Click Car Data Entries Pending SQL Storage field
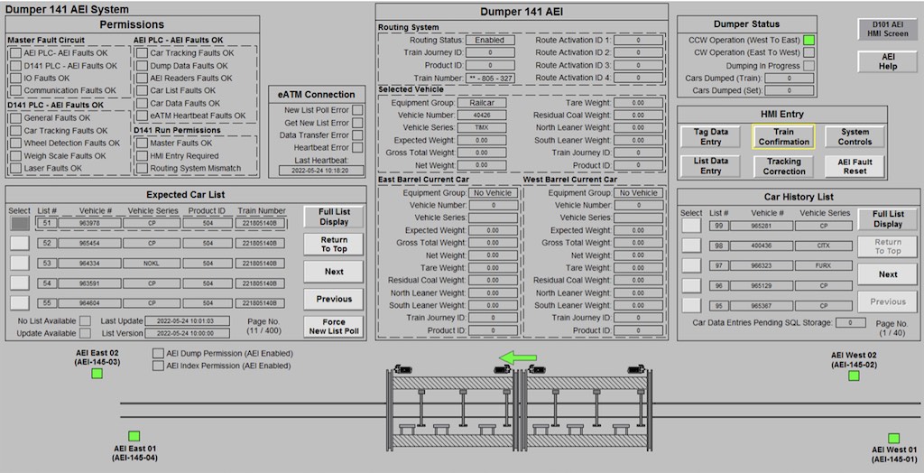The width and height of the screenshot is (924, 473). point(850,322)
